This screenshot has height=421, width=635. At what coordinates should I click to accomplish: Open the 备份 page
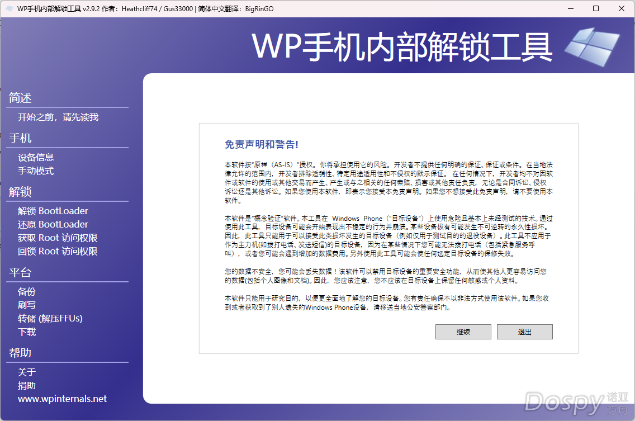tap(27, 291)
